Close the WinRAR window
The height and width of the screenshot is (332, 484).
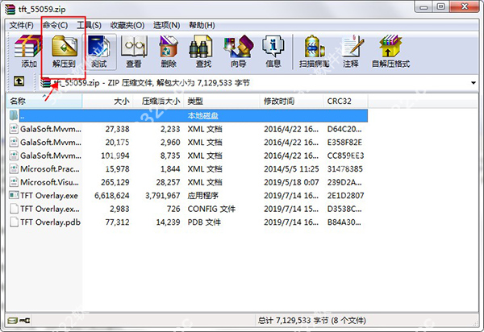465,7
